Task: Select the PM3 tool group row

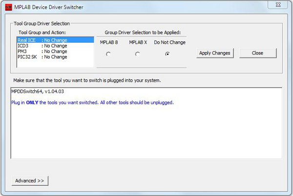Action: [55, 52]
